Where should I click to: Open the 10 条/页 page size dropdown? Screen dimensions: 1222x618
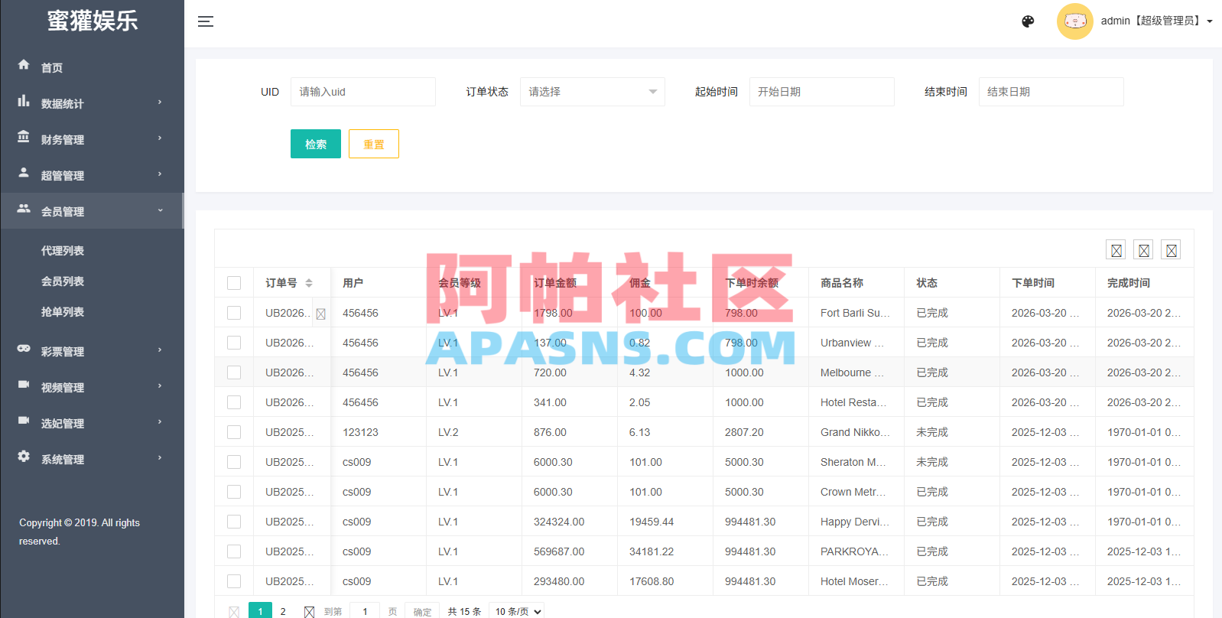point(518,611)
